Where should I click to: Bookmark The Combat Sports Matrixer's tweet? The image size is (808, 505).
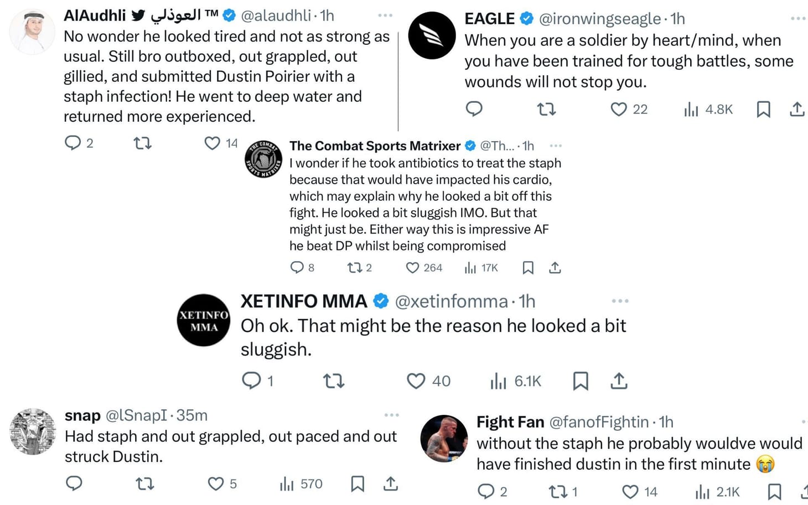tap(527, 268)
